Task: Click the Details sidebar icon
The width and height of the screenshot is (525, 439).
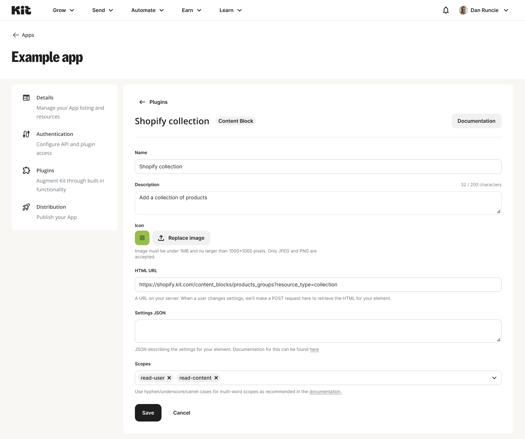Action: (26, 98)
